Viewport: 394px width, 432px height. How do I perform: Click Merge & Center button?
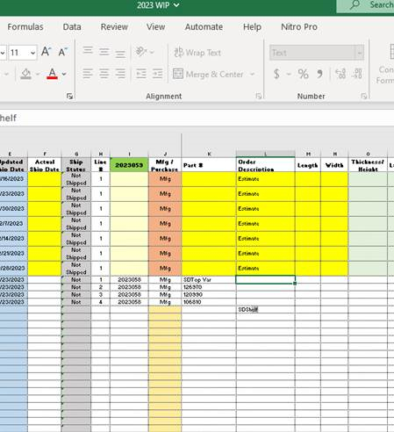pyautogui.click(x=208, y=75)
